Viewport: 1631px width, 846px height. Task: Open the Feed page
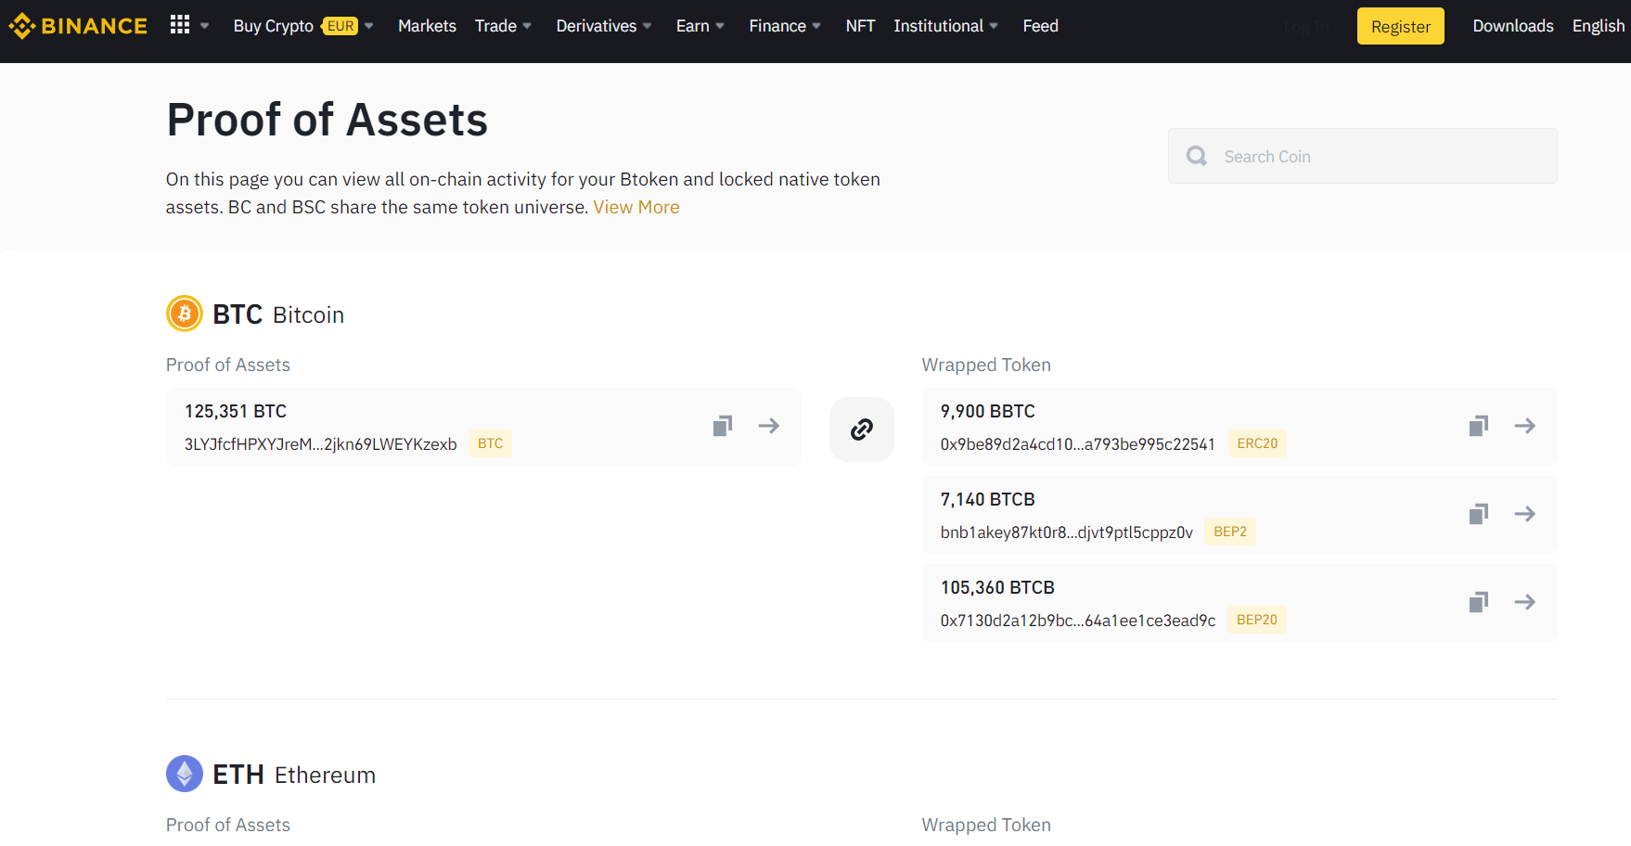(1040, 26)
